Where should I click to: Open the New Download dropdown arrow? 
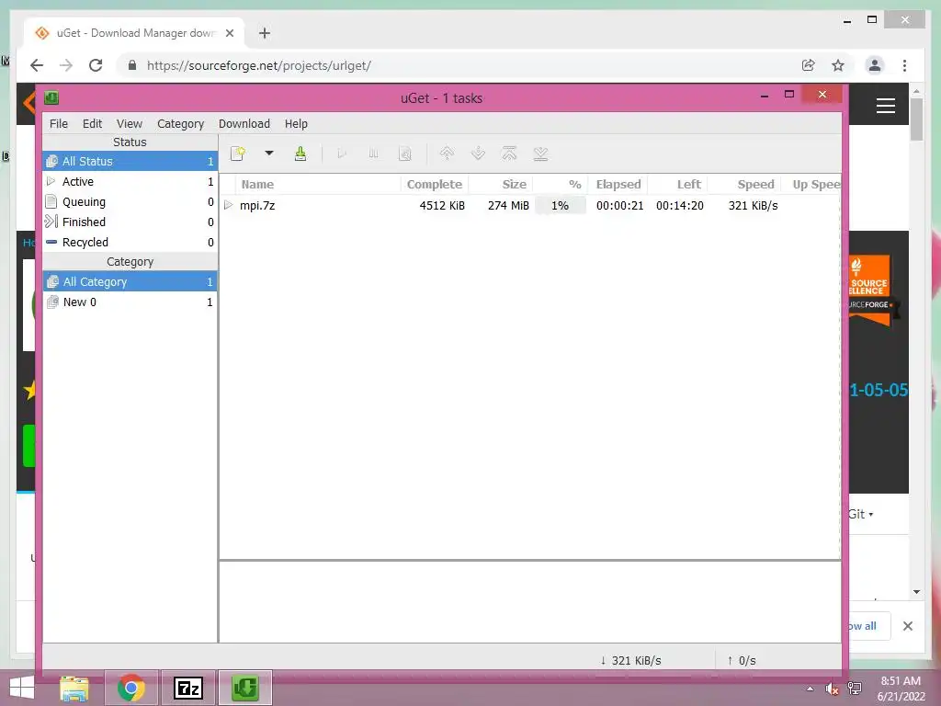tap(269, 154)
